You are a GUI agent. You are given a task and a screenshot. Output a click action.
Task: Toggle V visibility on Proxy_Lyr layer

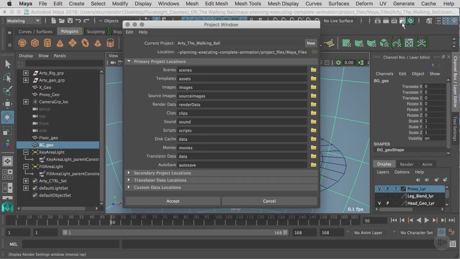pyautogui.click(x=379, y=189)
